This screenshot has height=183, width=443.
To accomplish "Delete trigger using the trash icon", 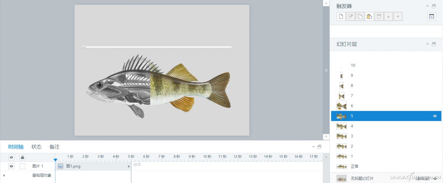I will (379, 17).
